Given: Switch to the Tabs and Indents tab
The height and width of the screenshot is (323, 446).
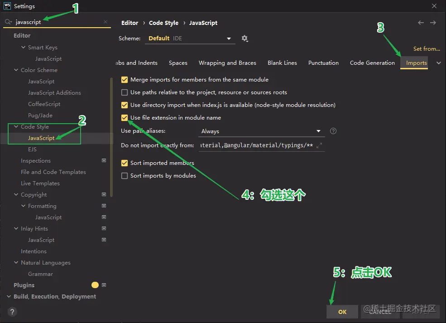Looking at the screenshot, I should tap(136, 63).
